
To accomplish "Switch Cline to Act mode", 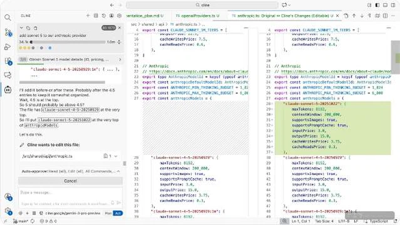I will (x=118, y=213).
